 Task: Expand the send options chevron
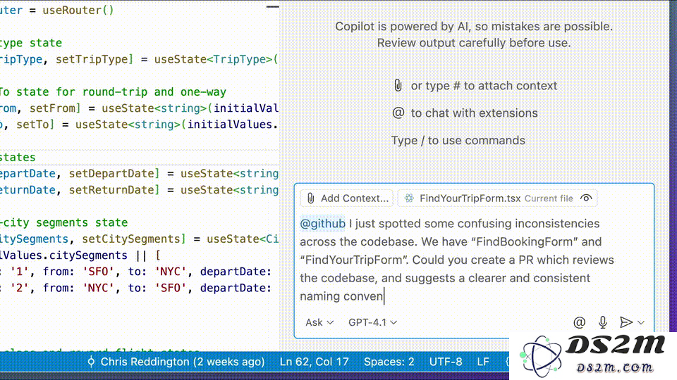641,322
